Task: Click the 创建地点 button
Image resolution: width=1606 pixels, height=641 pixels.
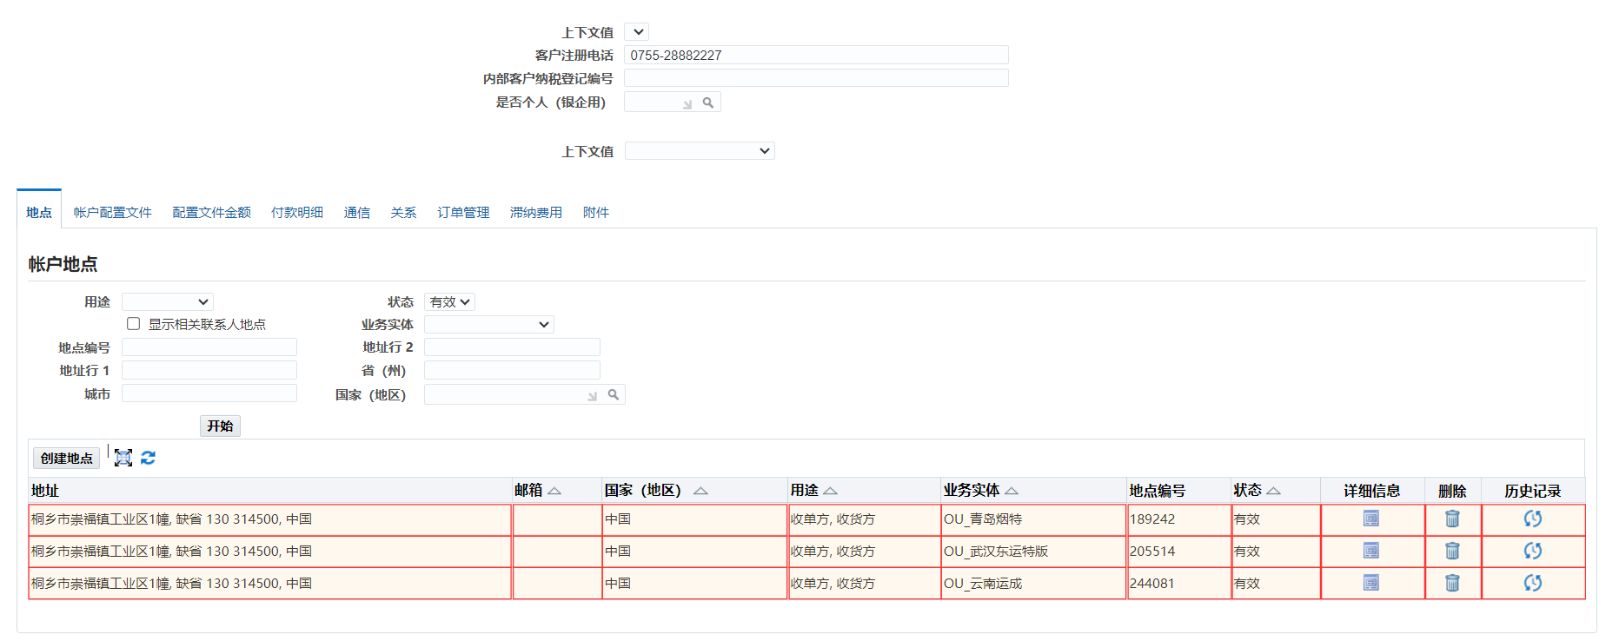Action: (x=66, y=459)
